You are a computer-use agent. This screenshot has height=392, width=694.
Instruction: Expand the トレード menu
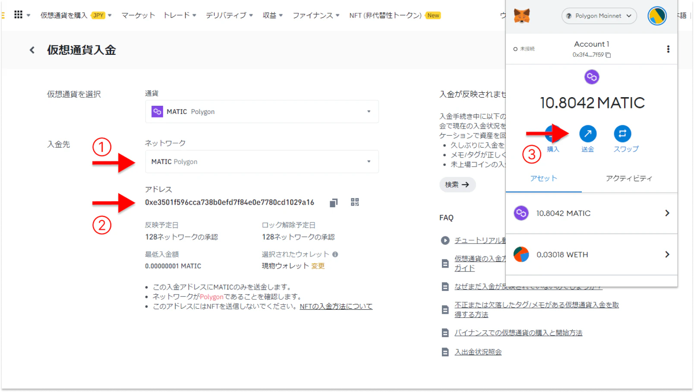pos(180,16)
